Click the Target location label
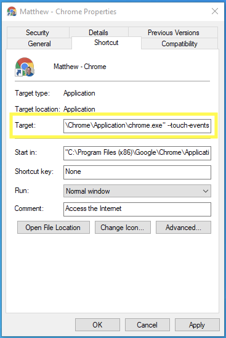 [x=38, y=109]
